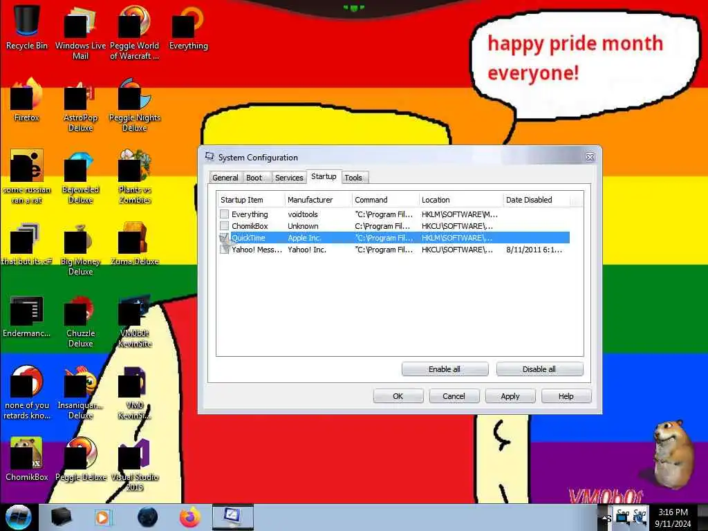Image resolution: width=708 pixels, height=531 pixels.
Task: Open the Firefox desktop shortcut
Action: (x=27, y=100)
